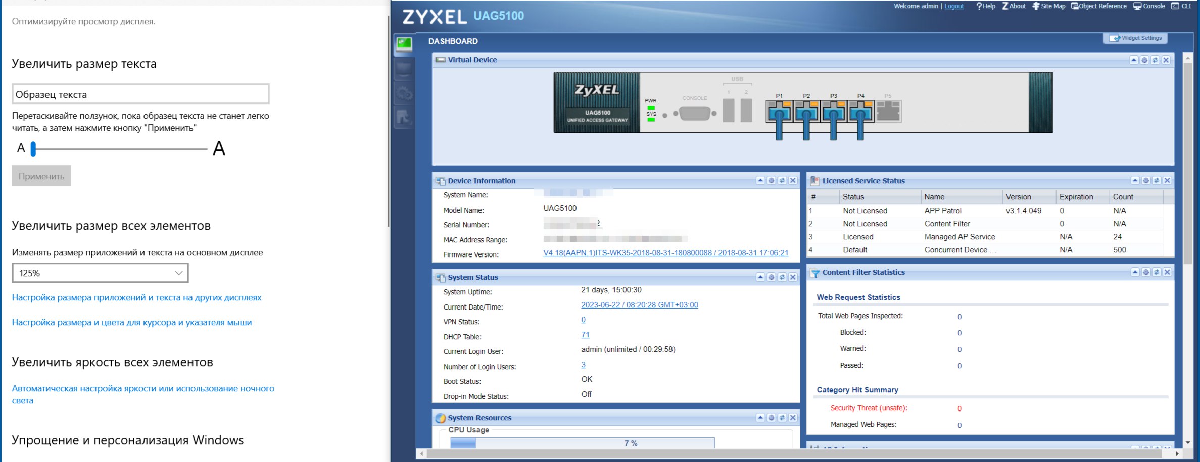Open Help in the top bar

[x=986, y=6]
